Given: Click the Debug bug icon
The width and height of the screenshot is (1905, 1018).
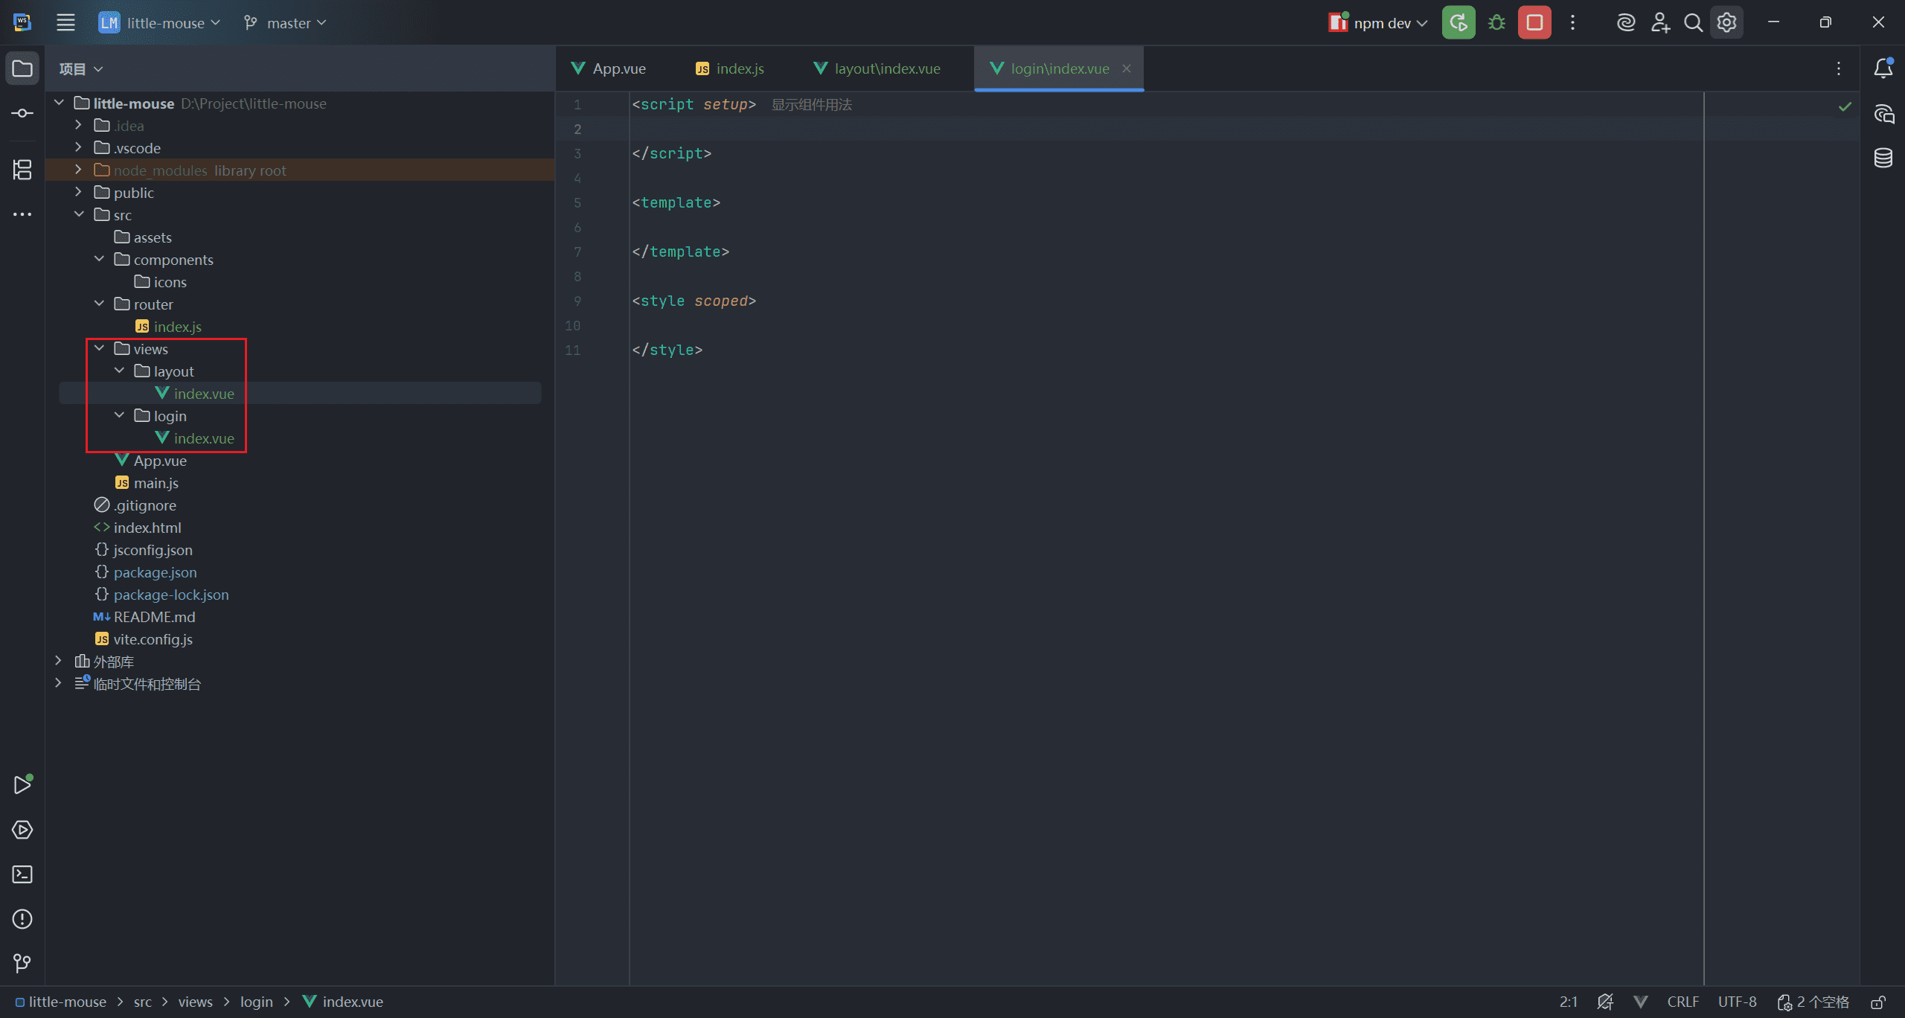Looking at the screenshot, I should point(1496,23).
